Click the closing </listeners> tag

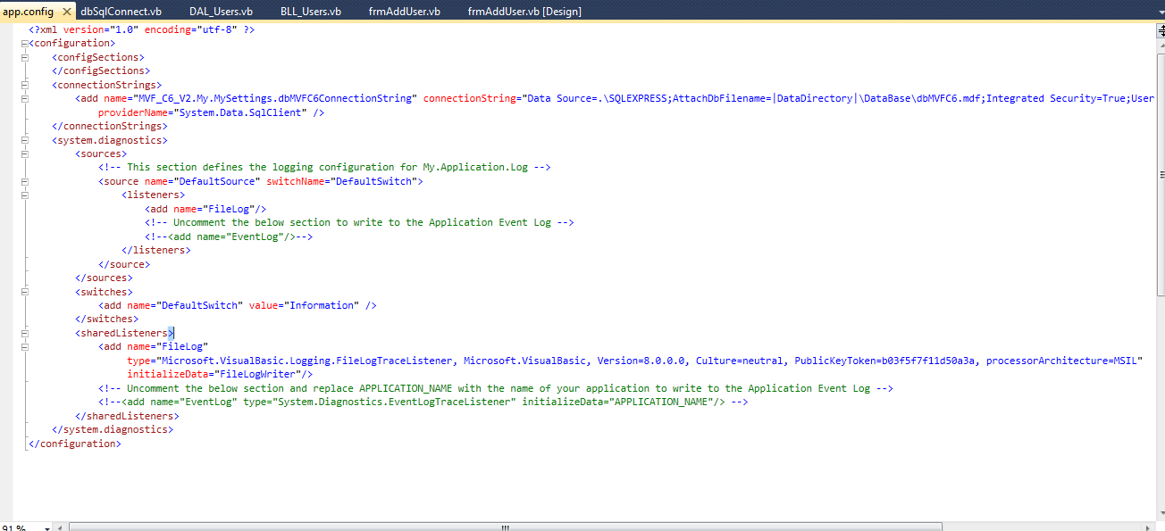tap(156, 250)
